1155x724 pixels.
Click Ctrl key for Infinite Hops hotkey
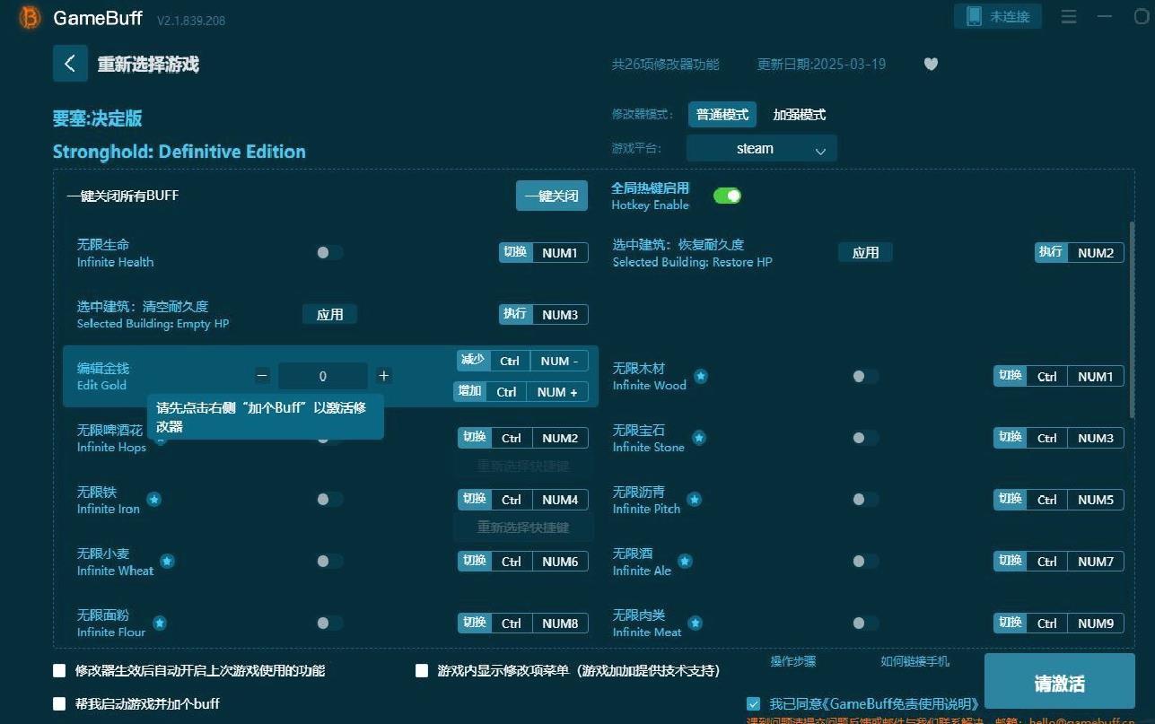click(x=512, y=438)
